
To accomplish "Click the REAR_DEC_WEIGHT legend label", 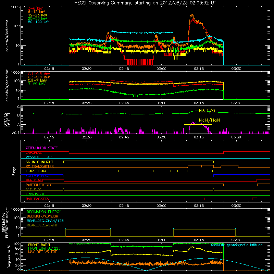I will [42, 225].
